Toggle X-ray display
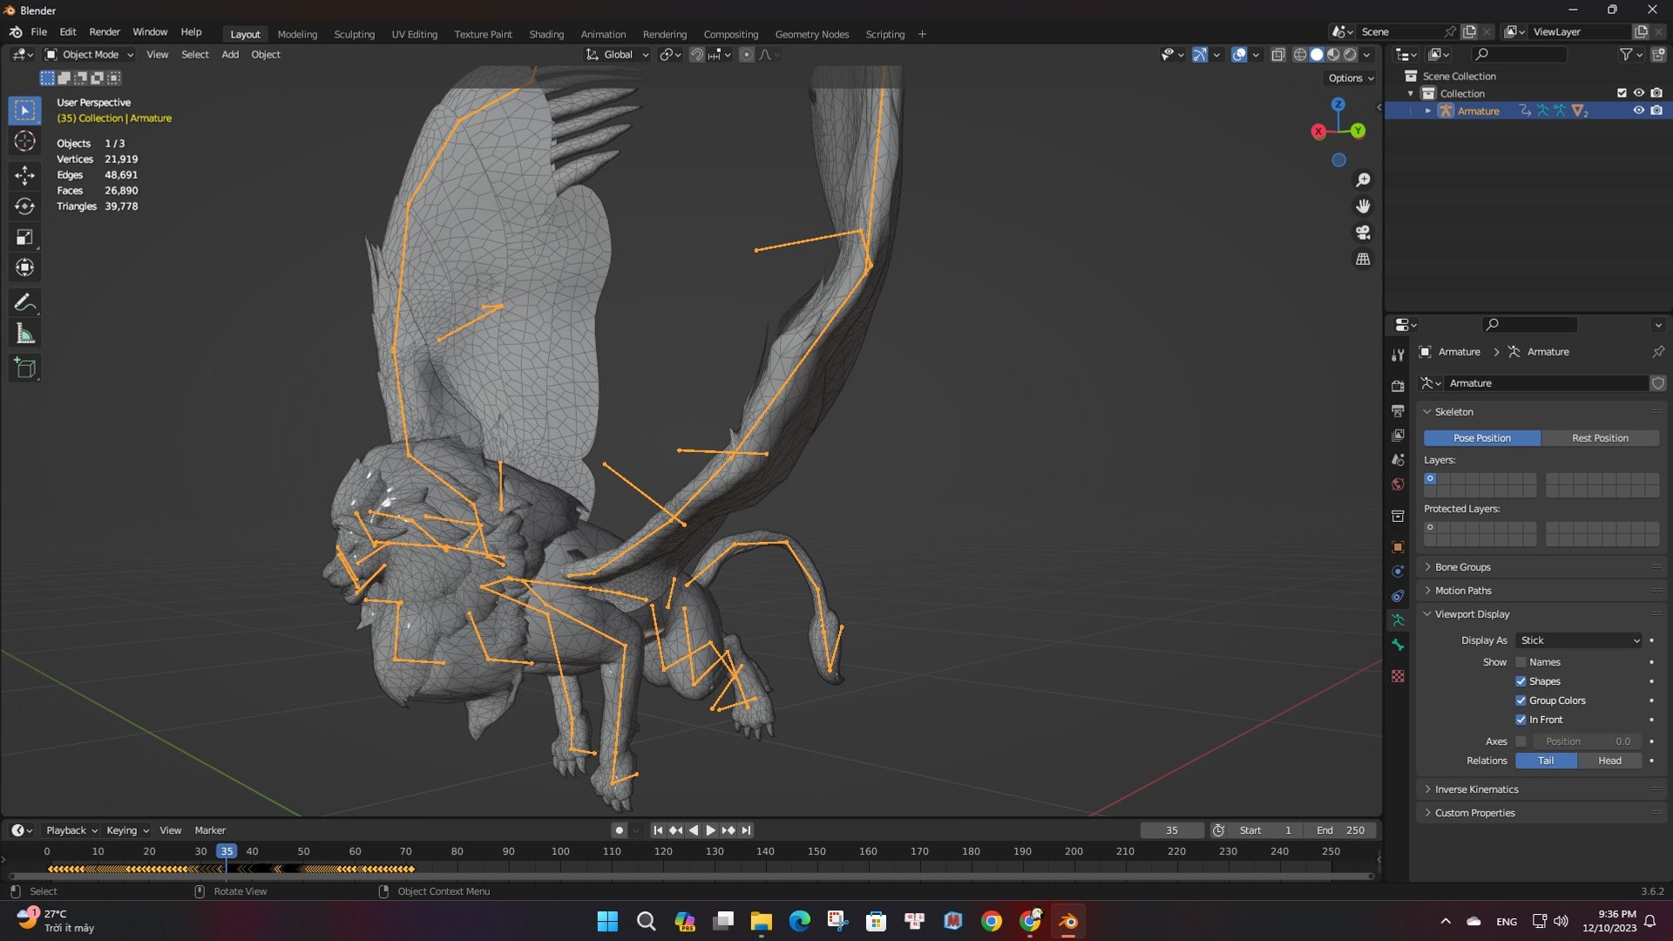This screenshot has height=941, width=1673. [x=1278, y=54]
